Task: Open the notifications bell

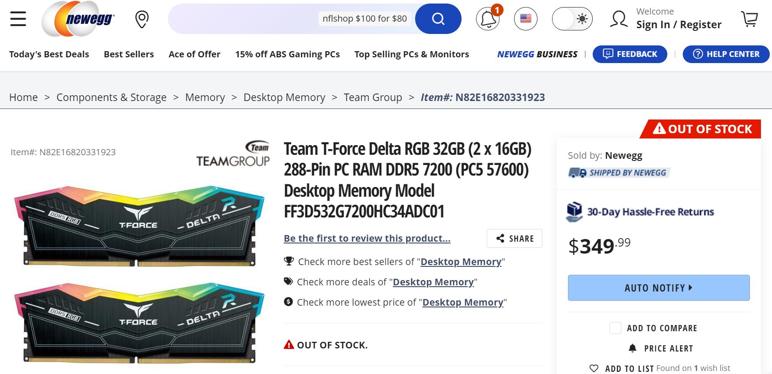Action: [x=488, y=19]
